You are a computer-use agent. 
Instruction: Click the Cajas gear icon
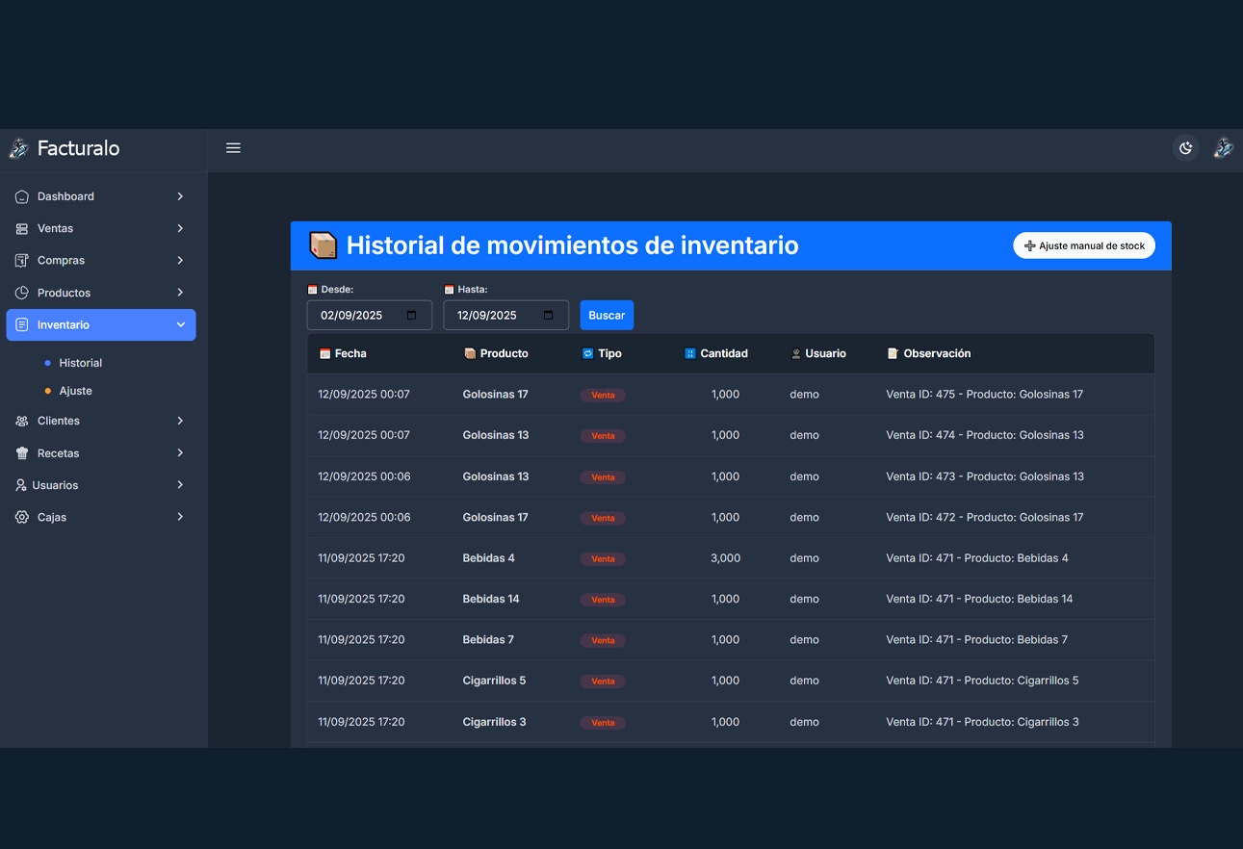(22, 518)
